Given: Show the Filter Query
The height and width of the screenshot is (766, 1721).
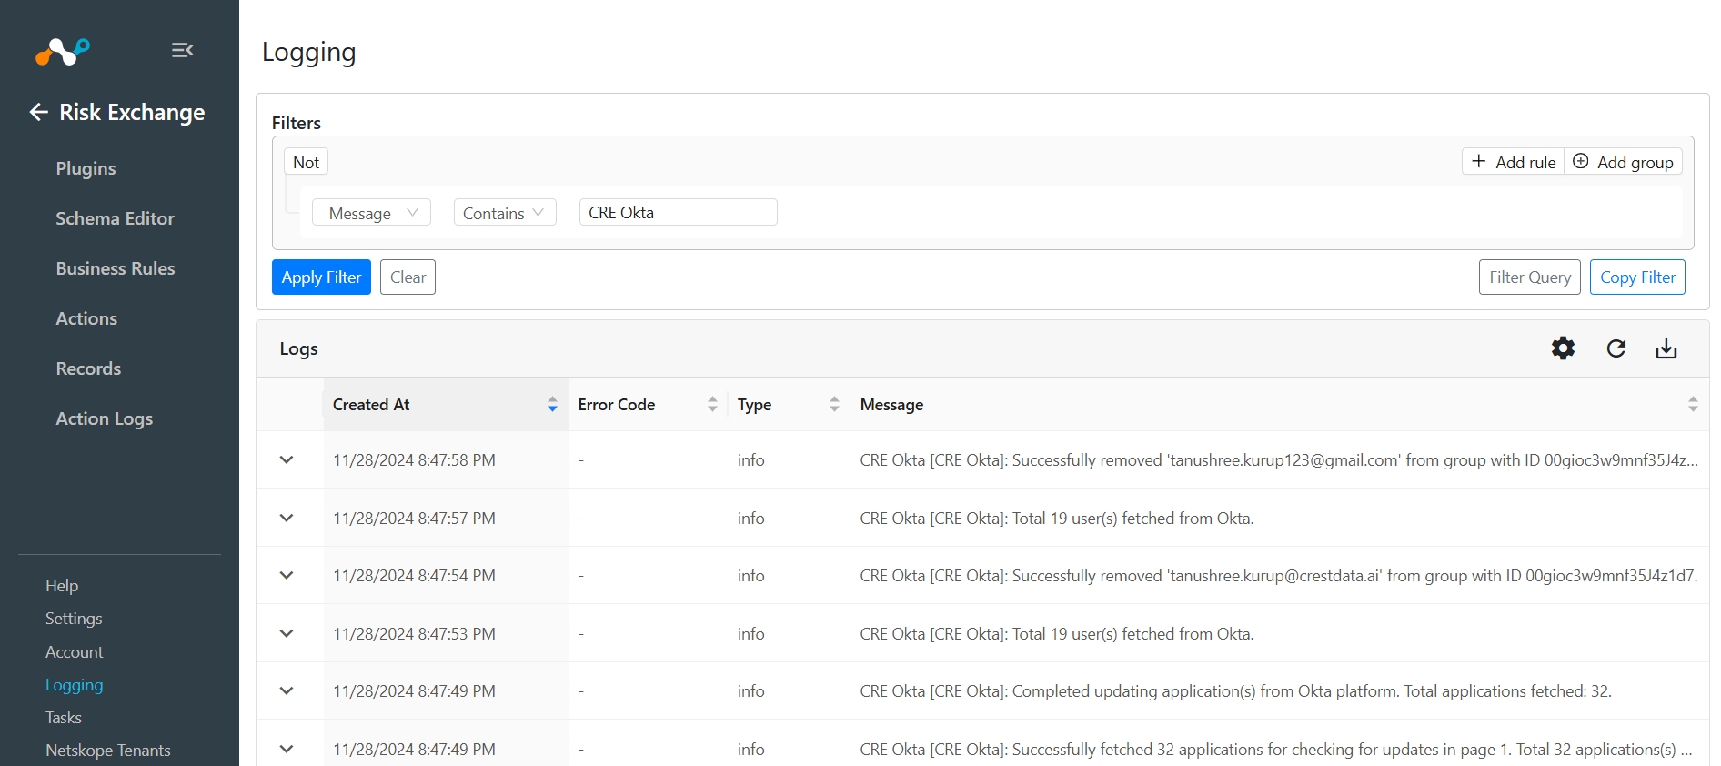Looking at the screenshot, I should tap(1530, 277).
